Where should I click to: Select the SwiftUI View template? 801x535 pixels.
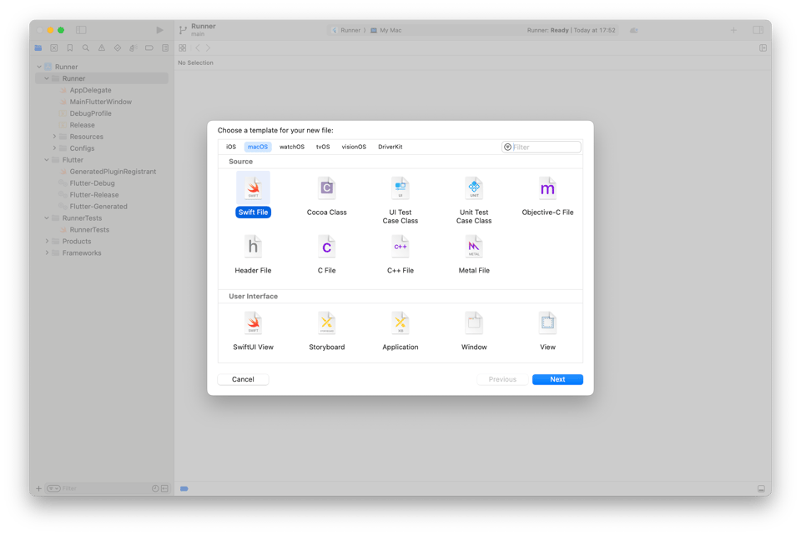coord(253,323)
